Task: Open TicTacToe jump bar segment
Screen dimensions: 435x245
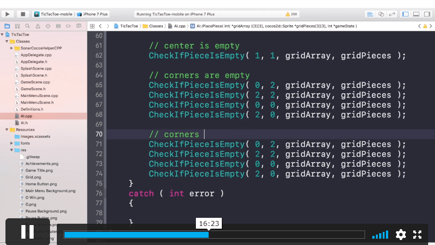Action: click(126, 26)
